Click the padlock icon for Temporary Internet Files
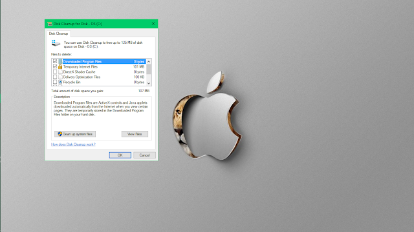The height and width of the screenshot is (232, 414). (x=60, y=66)
